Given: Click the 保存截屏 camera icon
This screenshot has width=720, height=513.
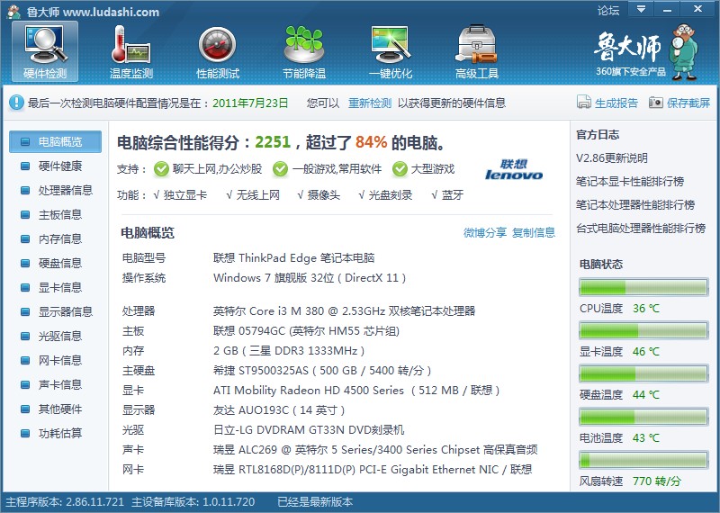Looking at the screenshot, I should [656, 102].
